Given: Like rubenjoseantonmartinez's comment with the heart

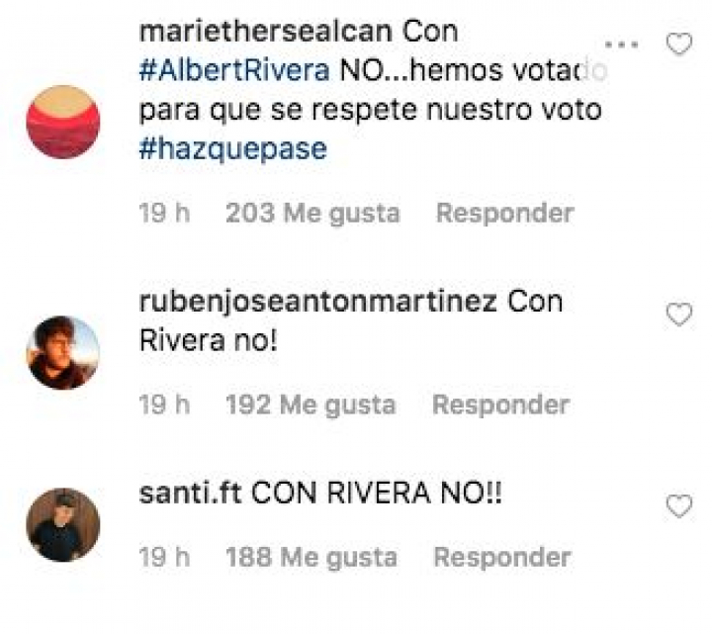Looking at the screenshot, I should (678, 315).
